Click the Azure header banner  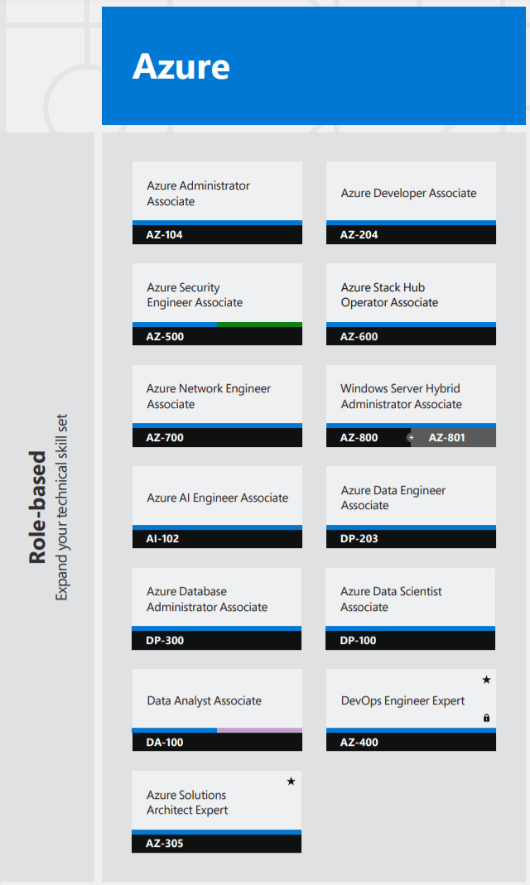pyautogui.click(x=313, y=66)
